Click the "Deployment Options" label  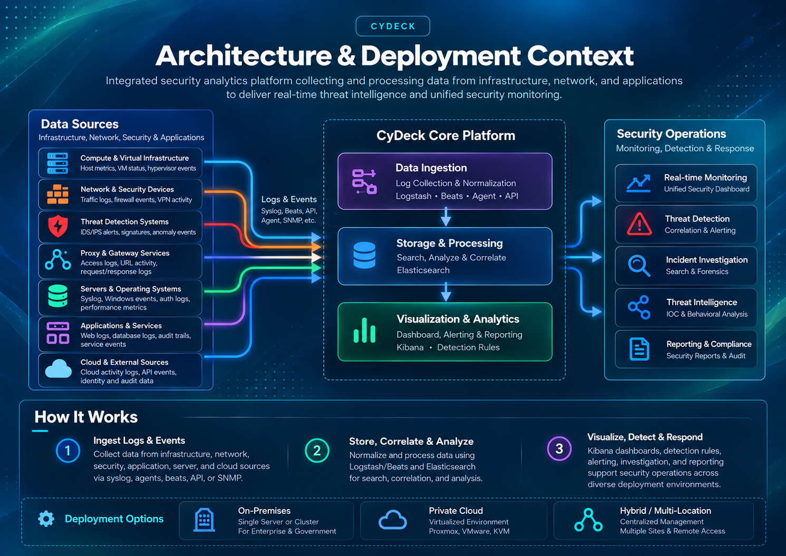pos(114,519)
